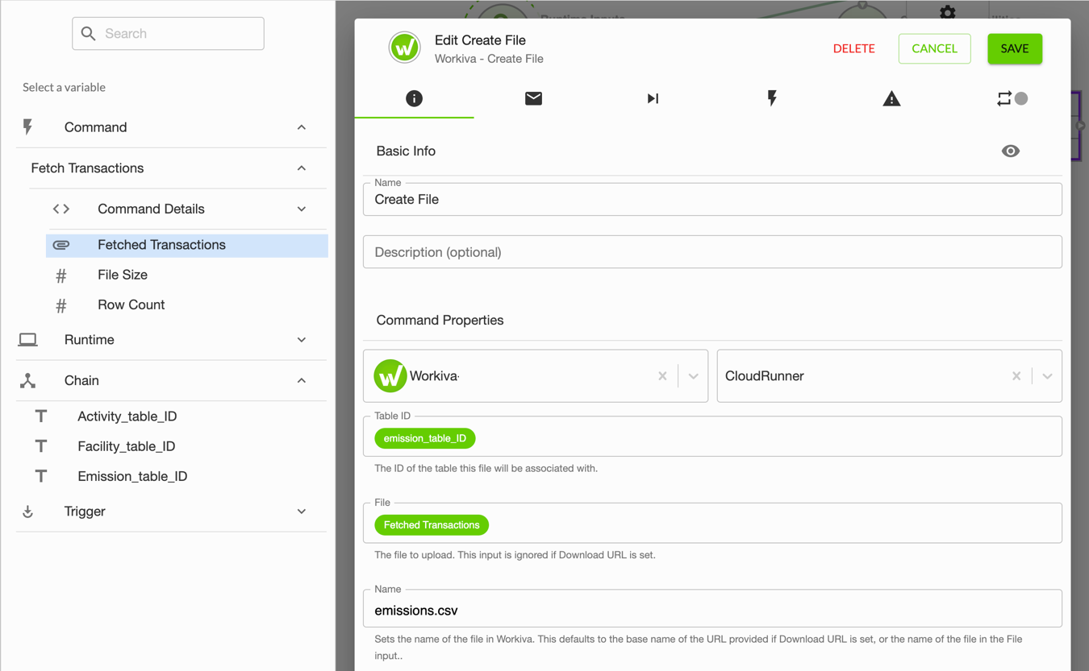Open the Workiva connection dropdown arrow
Viewport: 1089px width, 671px height.
click(x=693, y=376)
